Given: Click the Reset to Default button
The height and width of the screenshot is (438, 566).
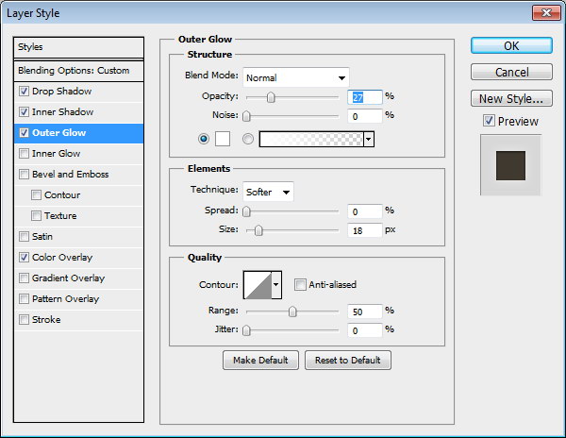Looking at the screenshot, I should click(x=346, y=361).
